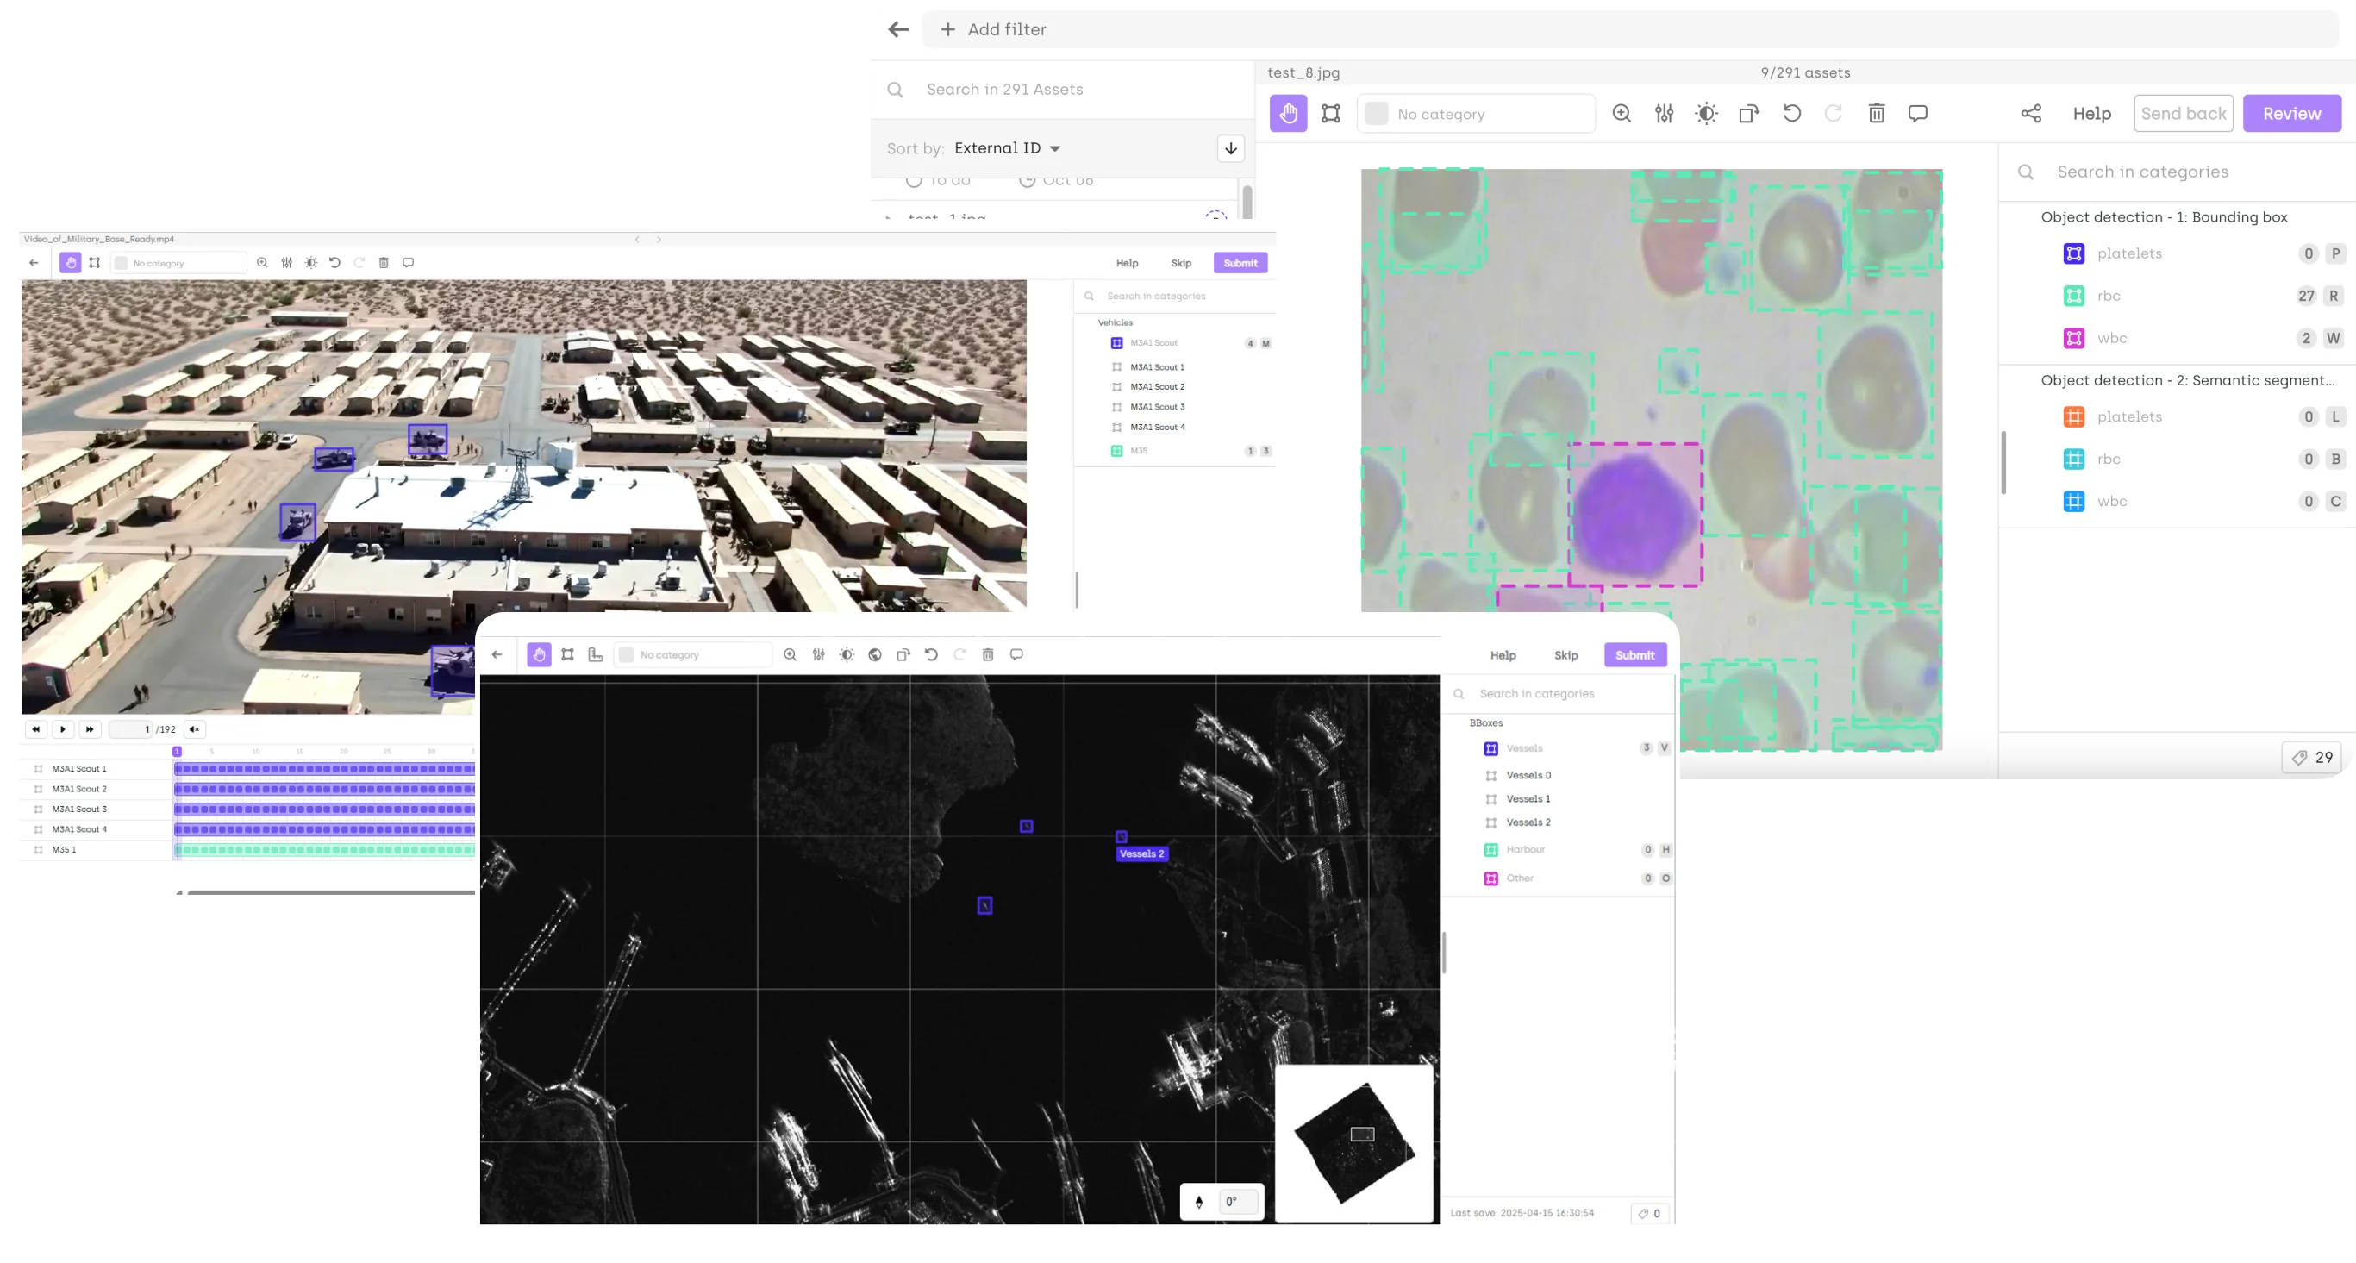This screenshot has height=1263, width=2356.
Task: Click Skip in the SAR vessel window
Action: tap(1565, 655)
